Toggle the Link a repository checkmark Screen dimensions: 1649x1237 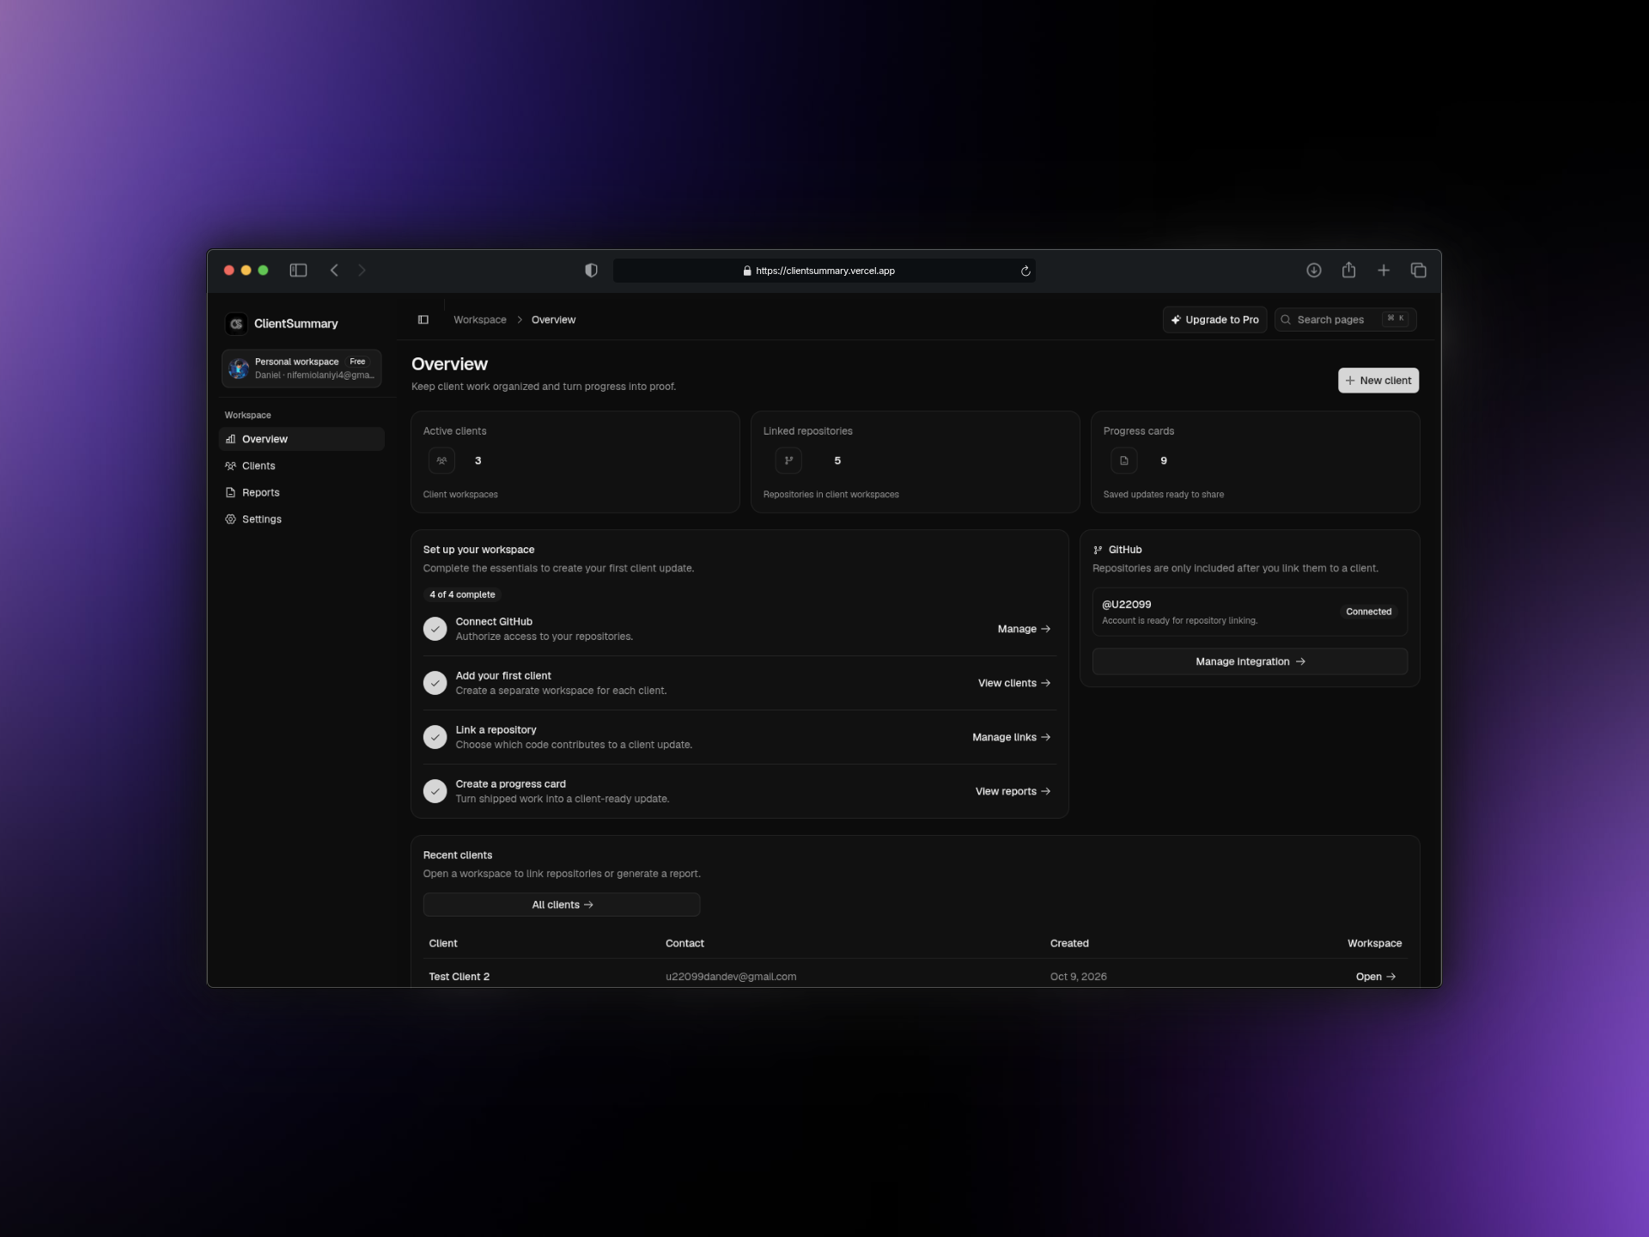coord(435,737)
